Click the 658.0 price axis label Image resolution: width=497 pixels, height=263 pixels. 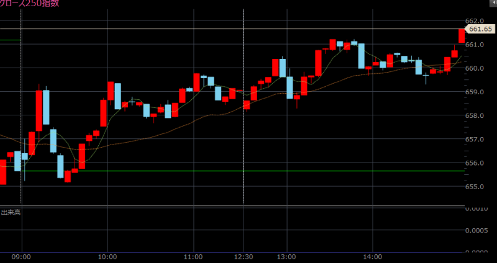pos(475,116)
